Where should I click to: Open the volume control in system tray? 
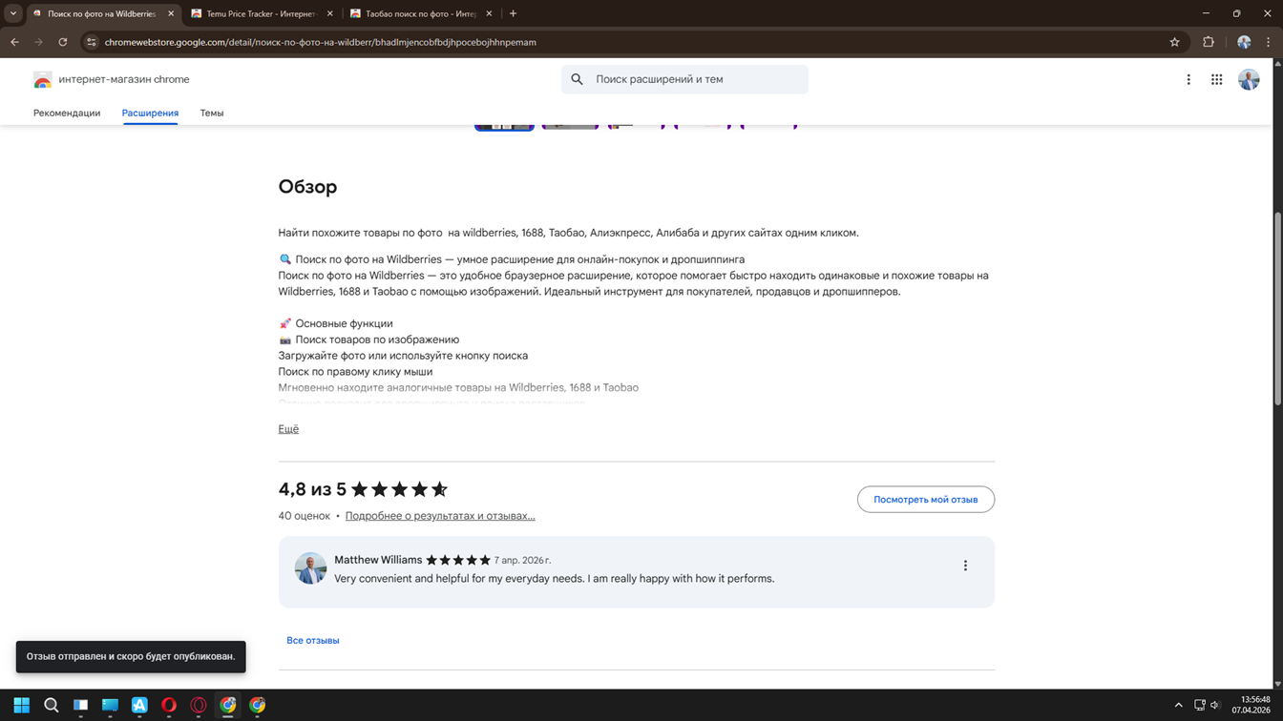tap(1215, 706)
